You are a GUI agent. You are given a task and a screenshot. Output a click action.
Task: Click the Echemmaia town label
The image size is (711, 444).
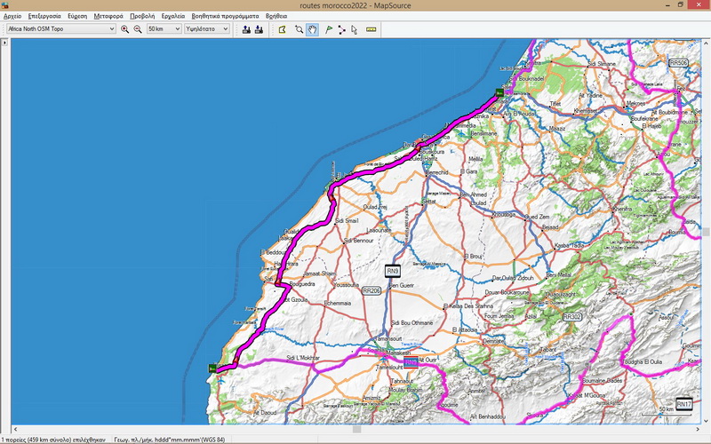click(x=338, y=303)
